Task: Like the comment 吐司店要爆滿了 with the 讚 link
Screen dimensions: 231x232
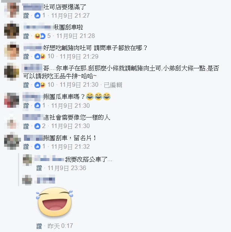Action: (x=26, y=16)
